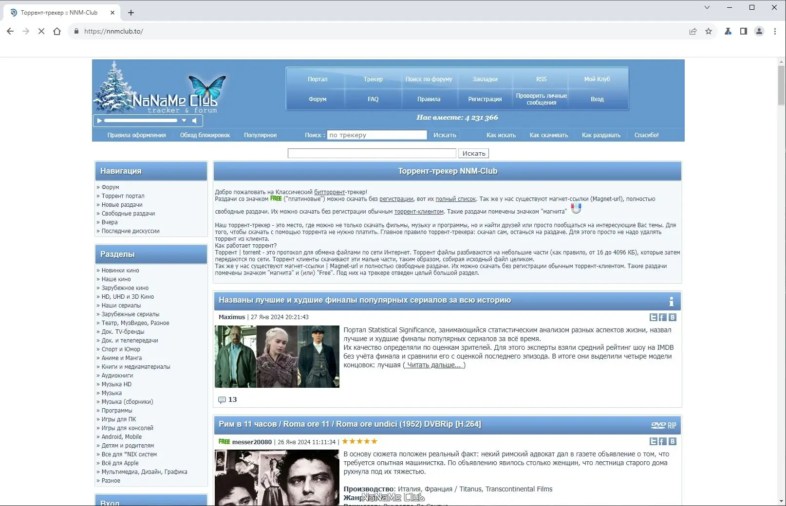Play the radio in the header player

coord(99,120)
